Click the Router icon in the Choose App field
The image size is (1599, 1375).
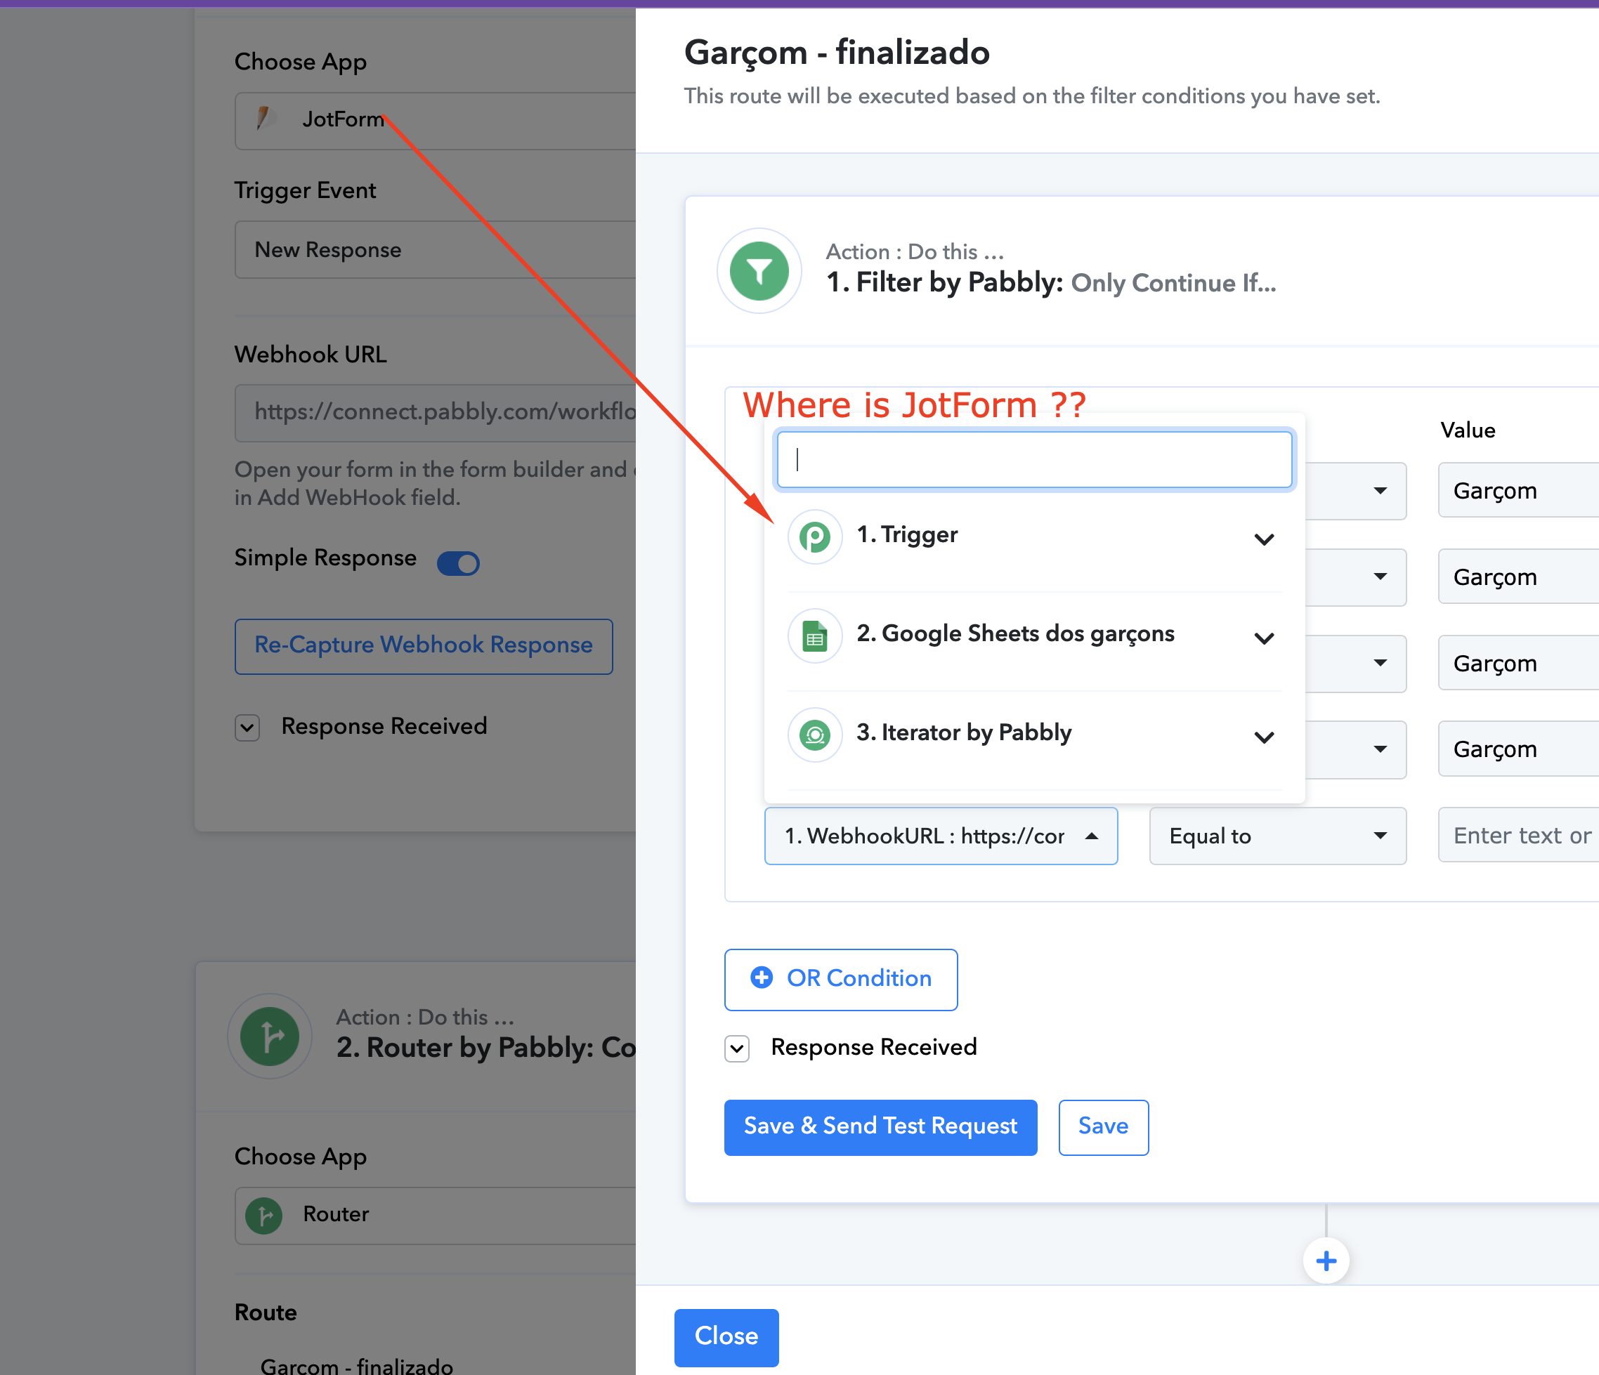pos(264,1215)
